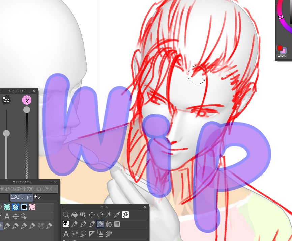The height and width of the screenshot is (241, 292).
Task: Click the 100% opacity value circle
Action: (27, 100)
